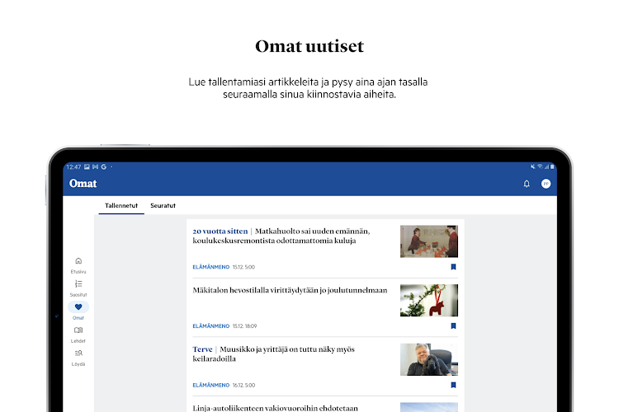Click the 12:47 clock in status bar
This screenshot has height=412, width=619.
(x=73, y=166)
